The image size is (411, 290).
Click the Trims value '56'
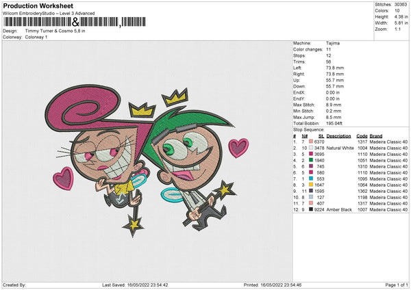click(x=328, y=62)
